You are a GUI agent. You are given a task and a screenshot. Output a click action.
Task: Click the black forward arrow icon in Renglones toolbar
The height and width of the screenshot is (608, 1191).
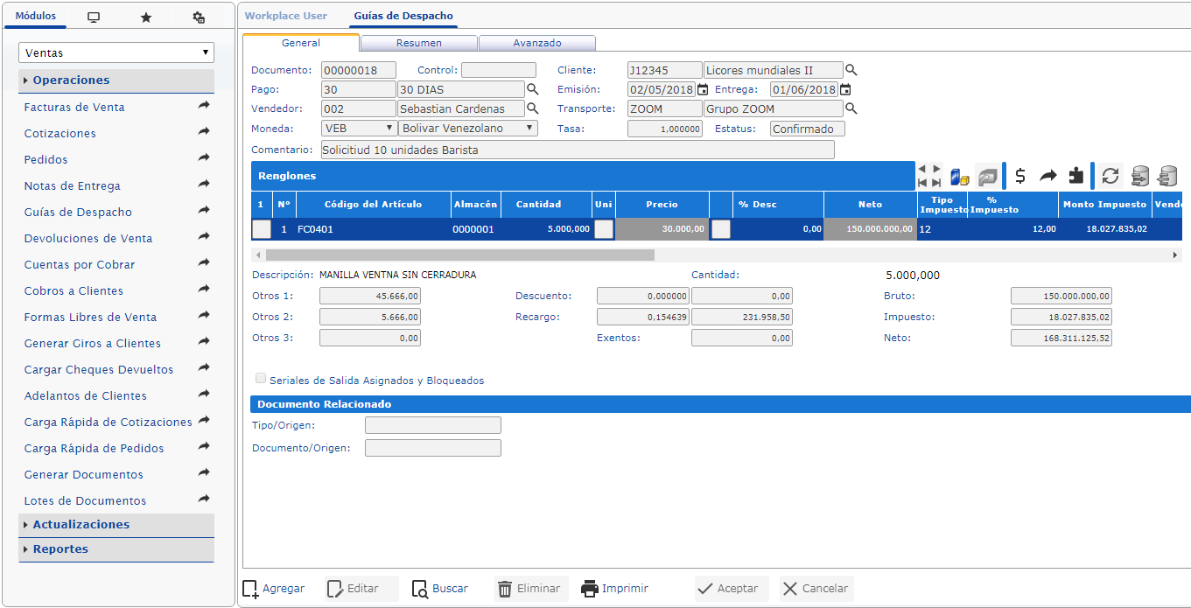click(x=1048, y=176)
